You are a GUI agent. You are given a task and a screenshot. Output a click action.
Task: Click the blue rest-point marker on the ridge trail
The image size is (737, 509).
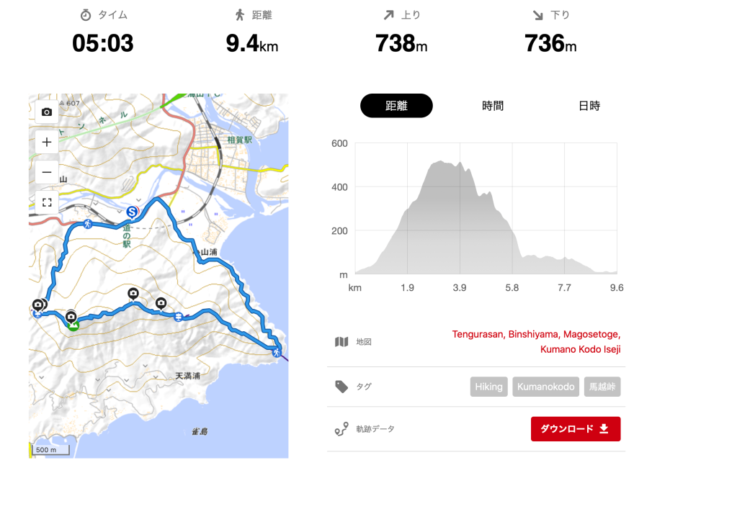pos(177,315)
